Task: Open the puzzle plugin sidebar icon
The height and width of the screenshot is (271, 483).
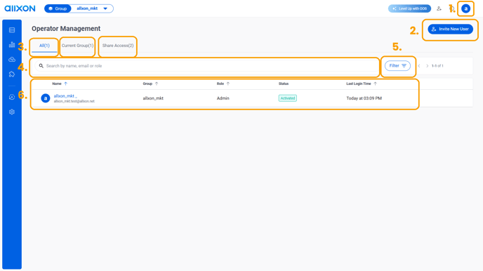Action: pos(12,74)
